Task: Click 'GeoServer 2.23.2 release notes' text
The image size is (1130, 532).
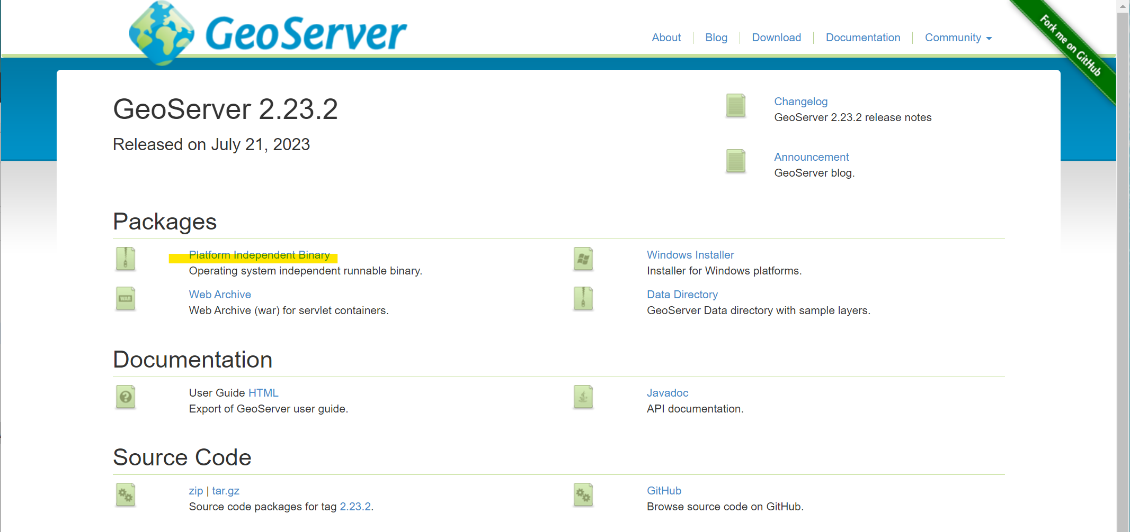Action: 852,117
